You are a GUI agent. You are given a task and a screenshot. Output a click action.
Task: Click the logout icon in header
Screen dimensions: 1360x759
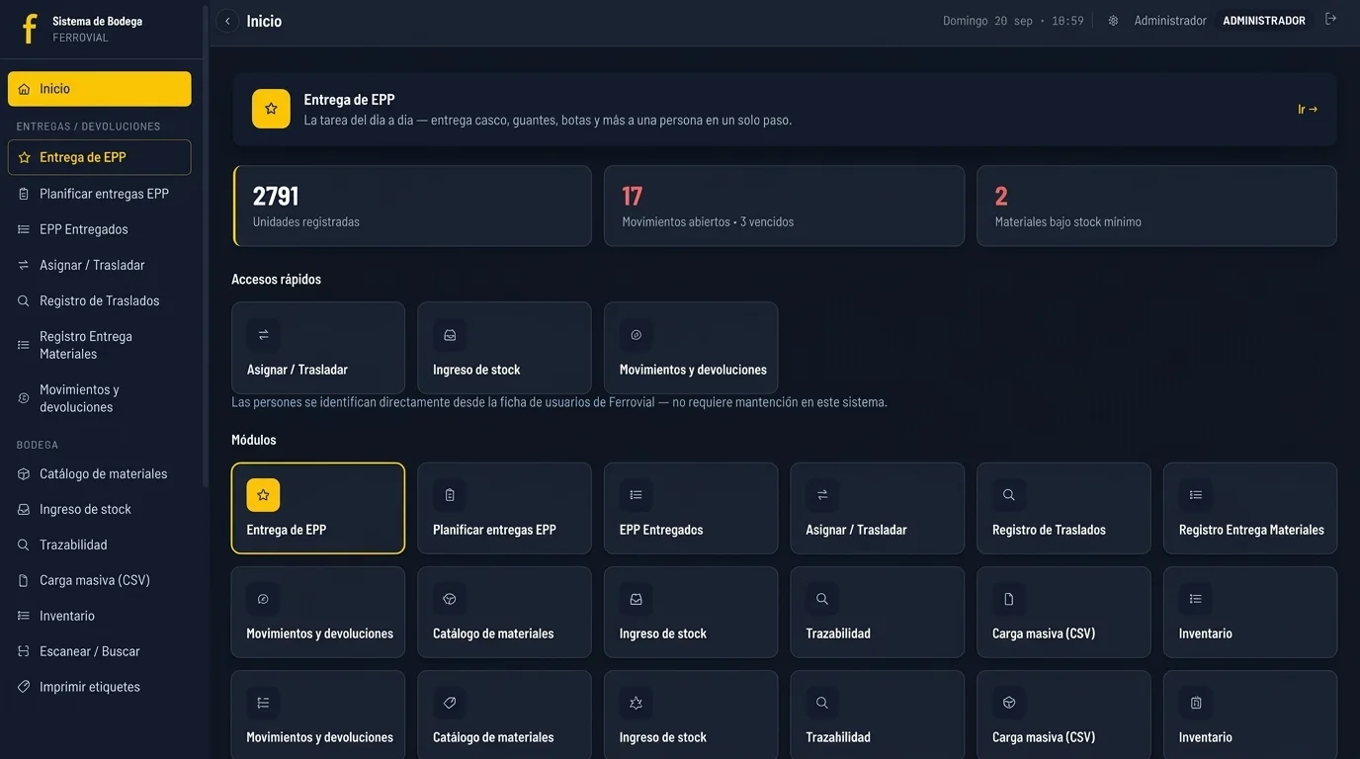pyautogui.click(x=1330, y=19)
